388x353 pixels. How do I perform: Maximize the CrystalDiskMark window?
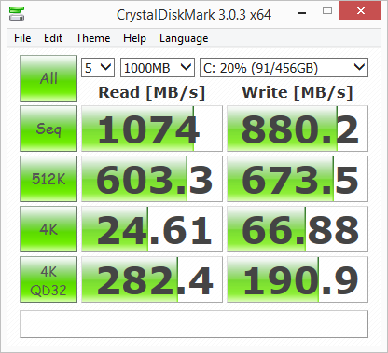[x=327, y=11]
